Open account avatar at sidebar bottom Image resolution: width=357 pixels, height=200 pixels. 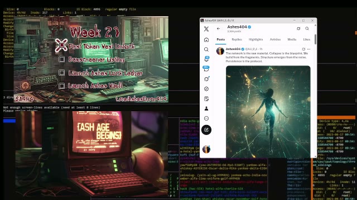click(206, 149)
